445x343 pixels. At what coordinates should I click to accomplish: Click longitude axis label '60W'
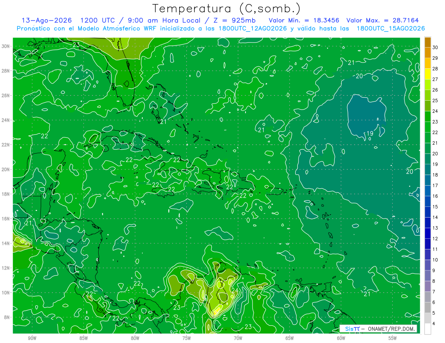pos(341,338)
